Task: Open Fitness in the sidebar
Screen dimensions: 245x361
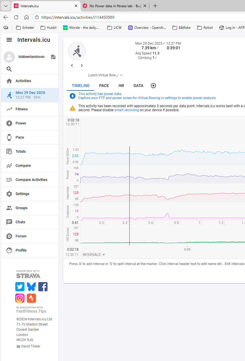Action: pos(22,109)
